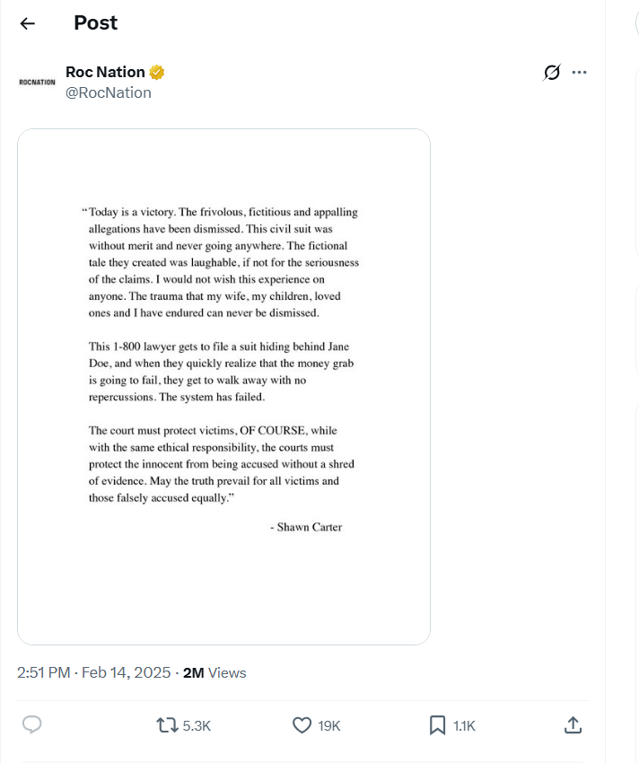639x763 pixels.
Task: Click the reply speech bubble icon
Action: point(32,724)
